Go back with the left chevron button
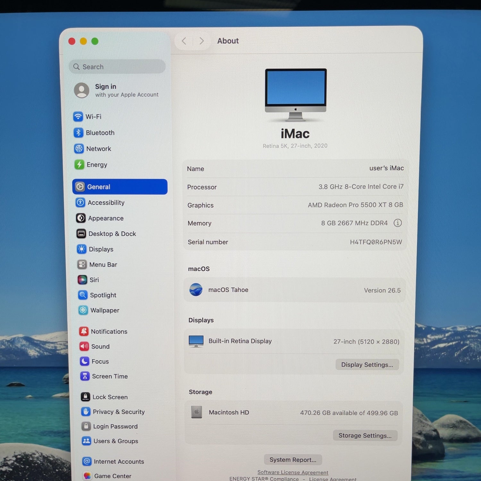 tap(184, 41)
